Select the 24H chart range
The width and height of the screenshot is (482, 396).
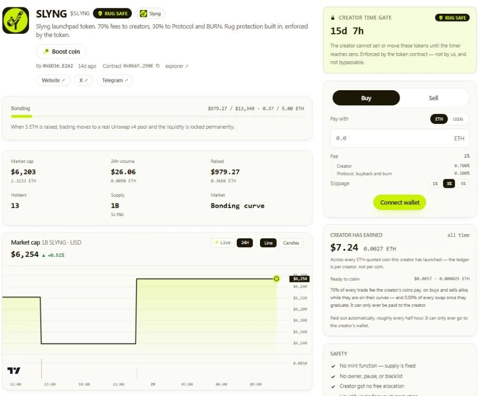point(245,243)
